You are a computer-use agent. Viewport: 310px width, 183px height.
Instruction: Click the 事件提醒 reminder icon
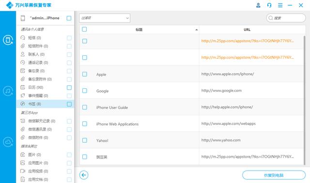(23, 96)
